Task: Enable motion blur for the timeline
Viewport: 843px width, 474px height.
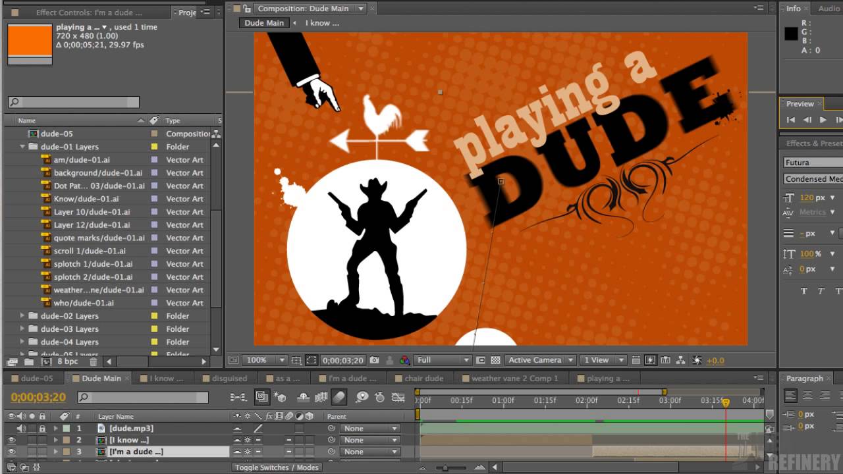Action: (x=339, y=397)
